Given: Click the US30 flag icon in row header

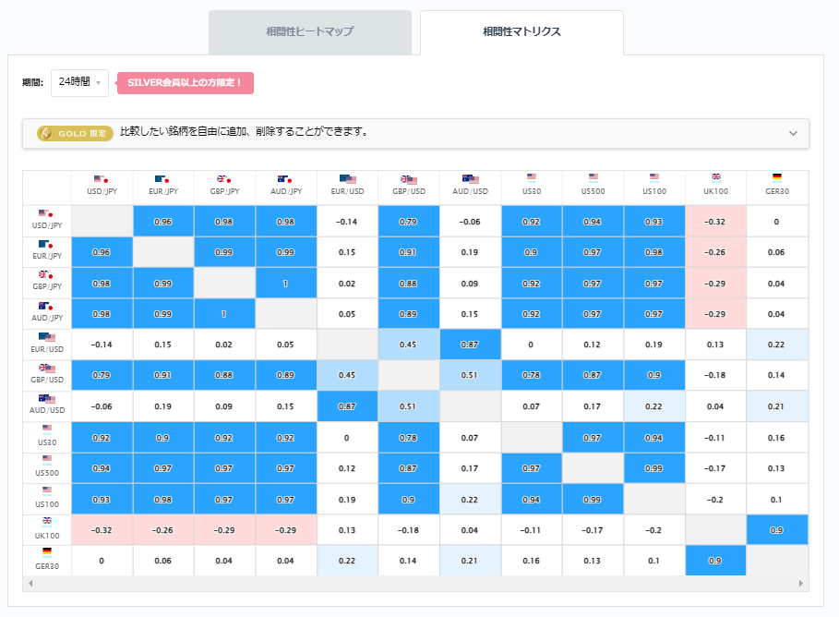Looking at the screenshot, I should [x=47, y=429].
